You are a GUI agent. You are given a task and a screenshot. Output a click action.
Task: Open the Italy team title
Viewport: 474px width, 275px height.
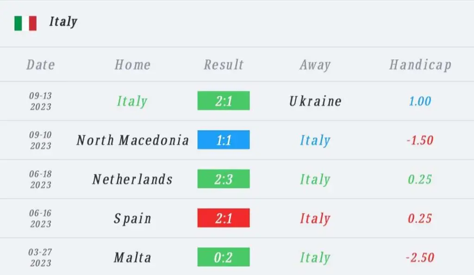63,22
